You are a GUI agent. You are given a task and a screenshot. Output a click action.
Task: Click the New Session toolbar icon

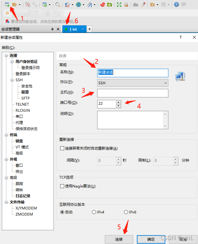pyautogui.click(x=7, y=5)
